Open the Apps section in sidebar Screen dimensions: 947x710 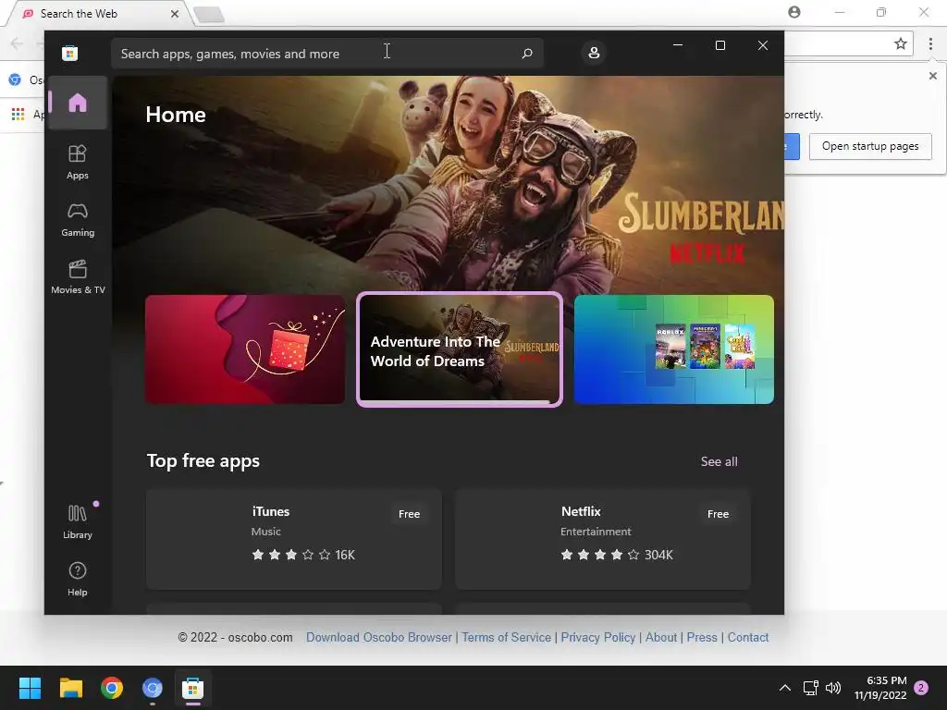pos(78,163)
